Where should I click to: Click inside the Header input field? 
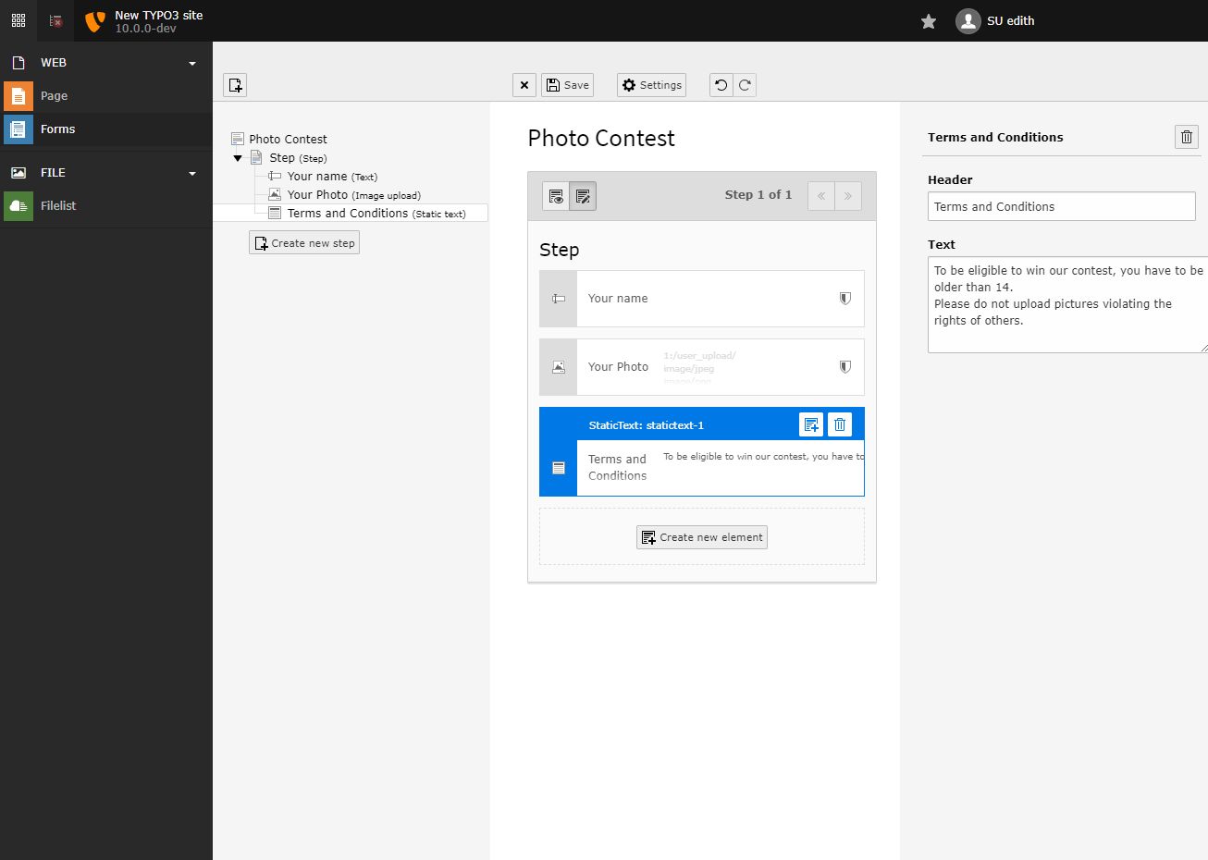click(x=1060, y=206)
